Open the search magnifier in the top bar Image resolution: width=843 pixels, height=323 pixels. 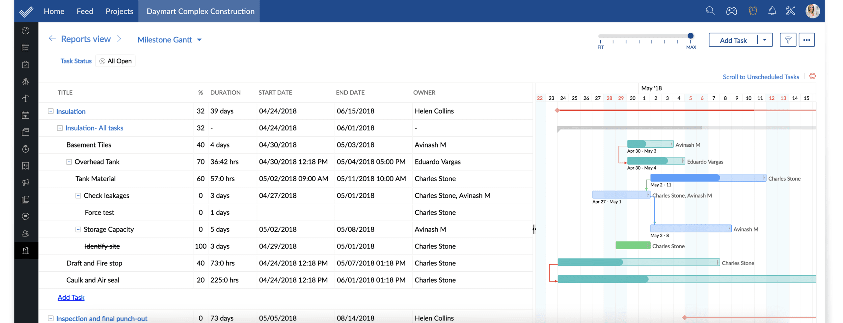710,11
